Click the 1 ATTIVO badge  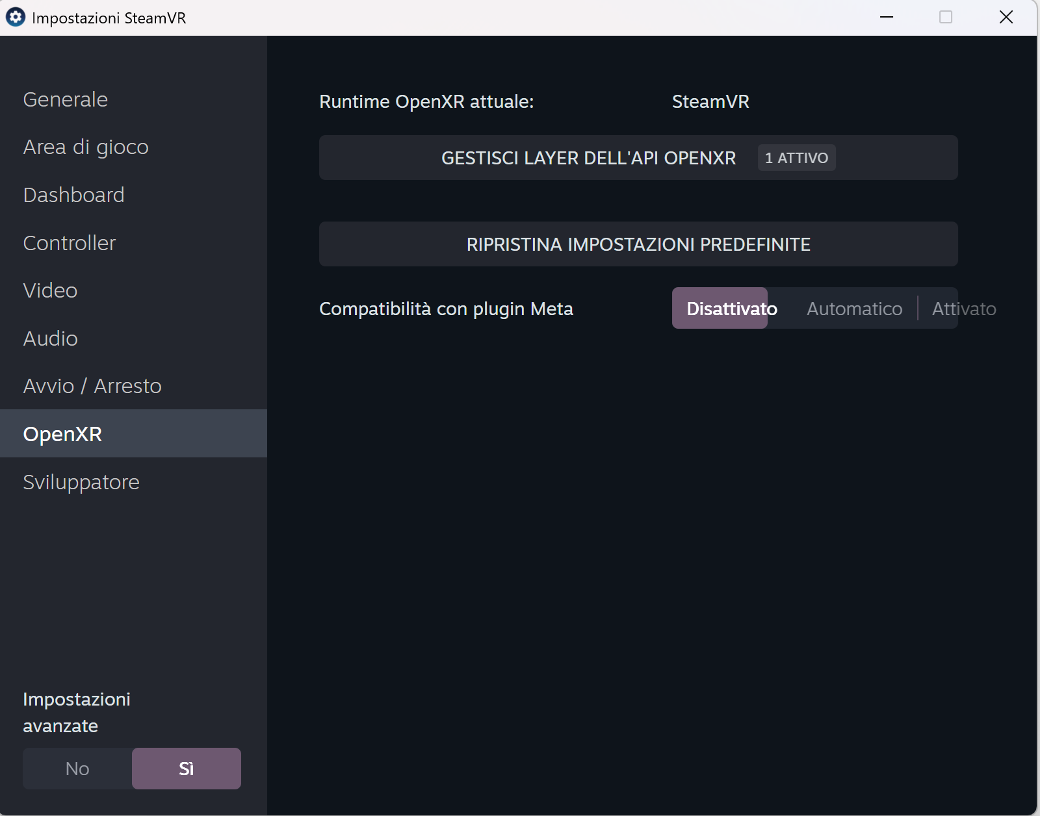(x=796, y=158)
